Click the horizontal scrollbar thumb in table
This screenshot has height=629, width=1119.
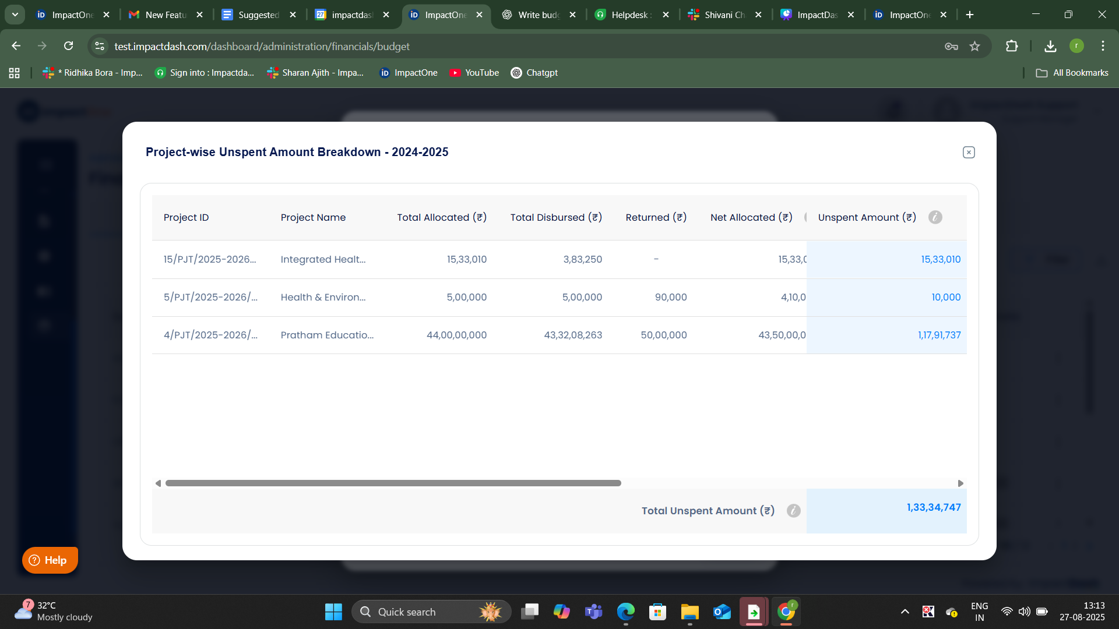tap(393, 483)
